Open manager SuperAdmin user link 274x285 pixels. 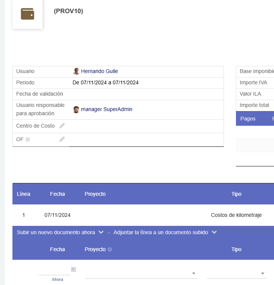[x=107, y=110]
